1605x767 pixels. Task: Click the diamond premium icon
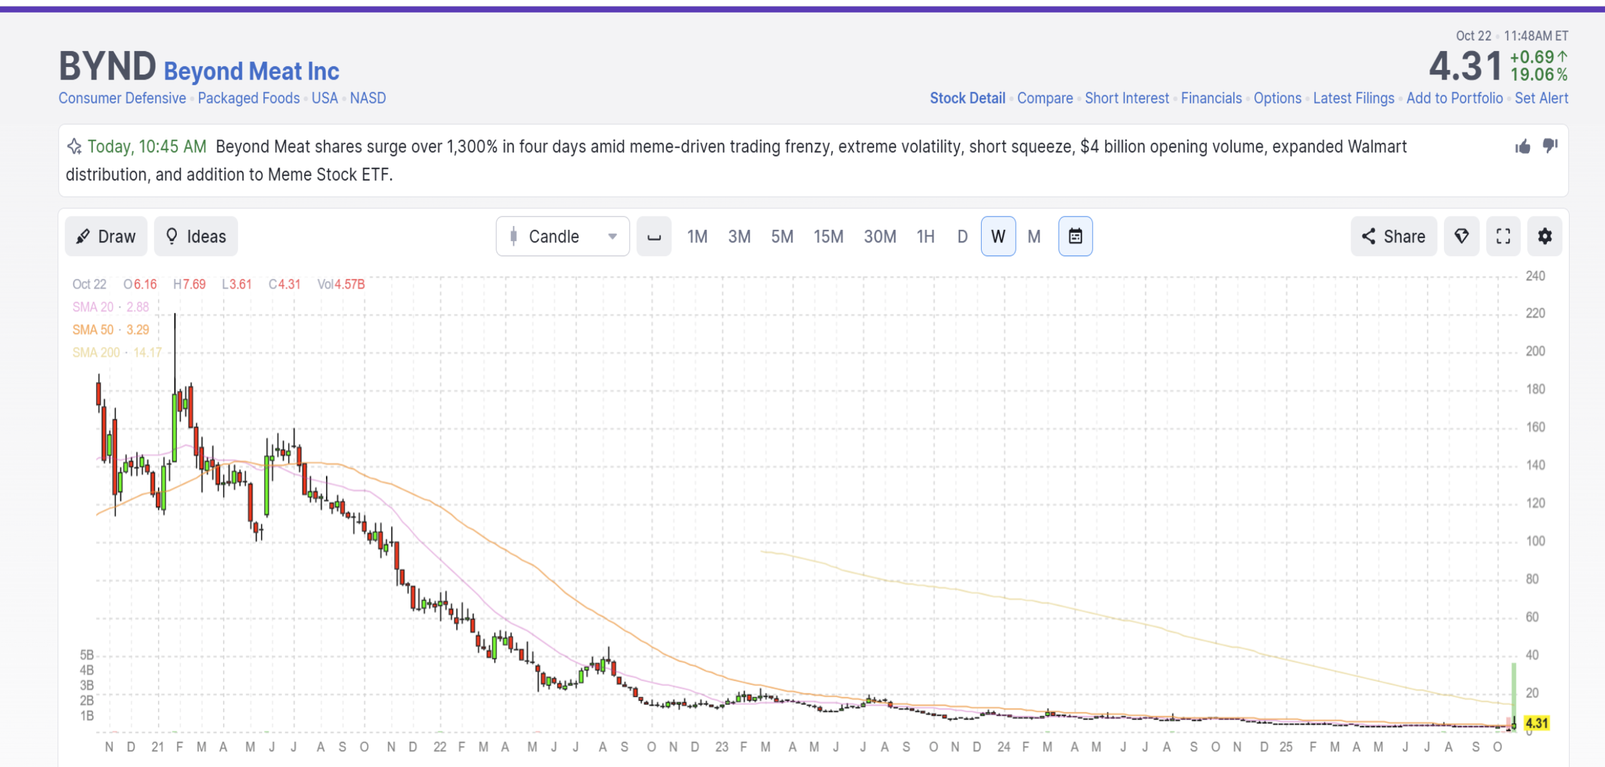click(1462, 236)
